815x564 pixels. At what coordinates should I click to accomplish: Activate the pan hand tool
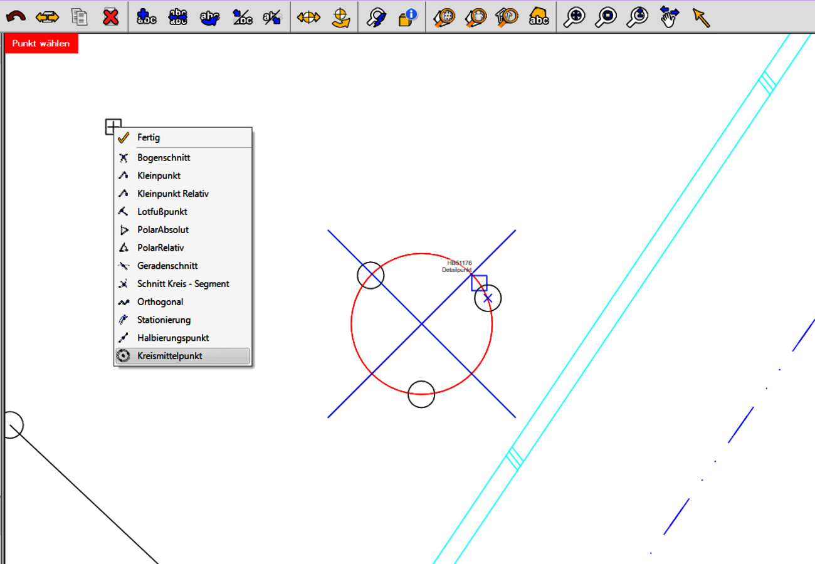click(670, 17)
